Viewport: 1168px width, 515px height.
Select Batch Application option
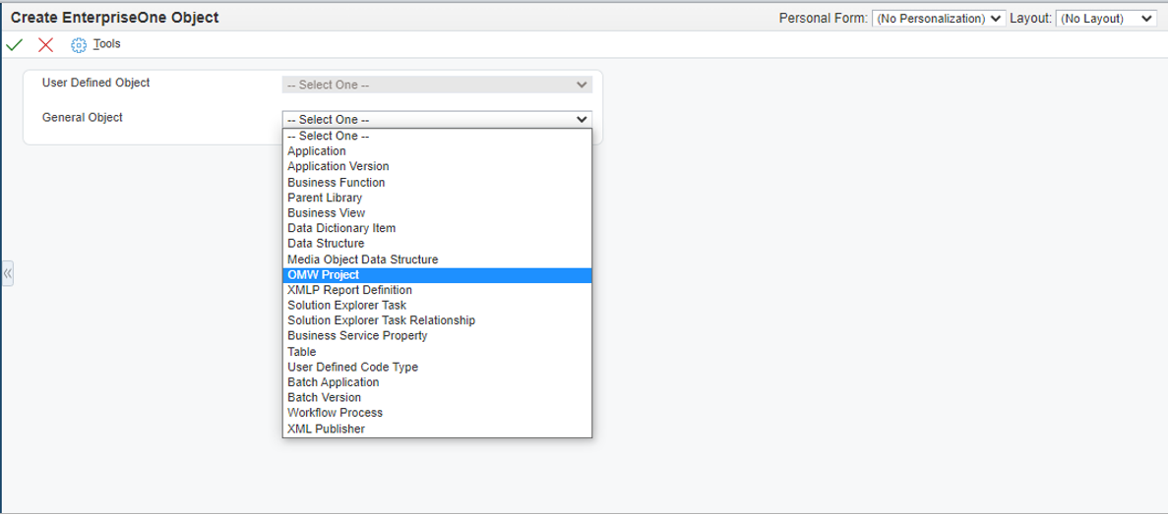point(333,382)
